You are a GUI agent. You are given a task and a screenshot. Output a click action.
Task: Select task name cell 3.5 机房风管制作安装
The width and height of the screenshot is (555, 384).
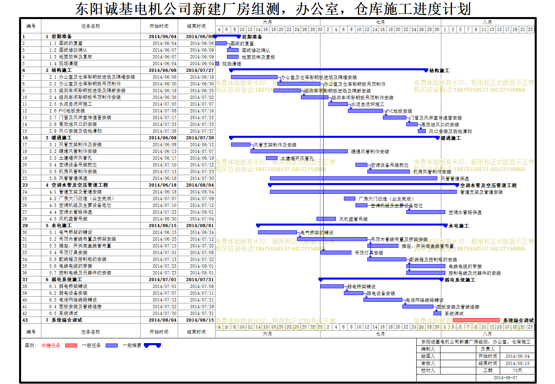pos(91,172)
